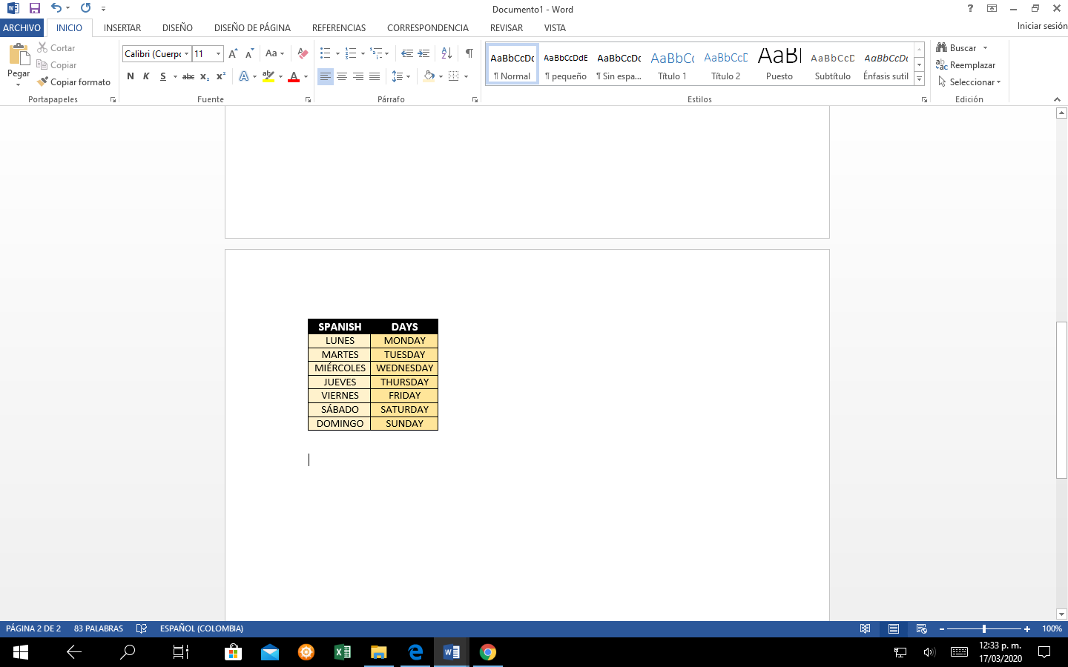This screenshot has width=1068, height=667.
Task: Center align text
Action: click(x=342, y=76)
